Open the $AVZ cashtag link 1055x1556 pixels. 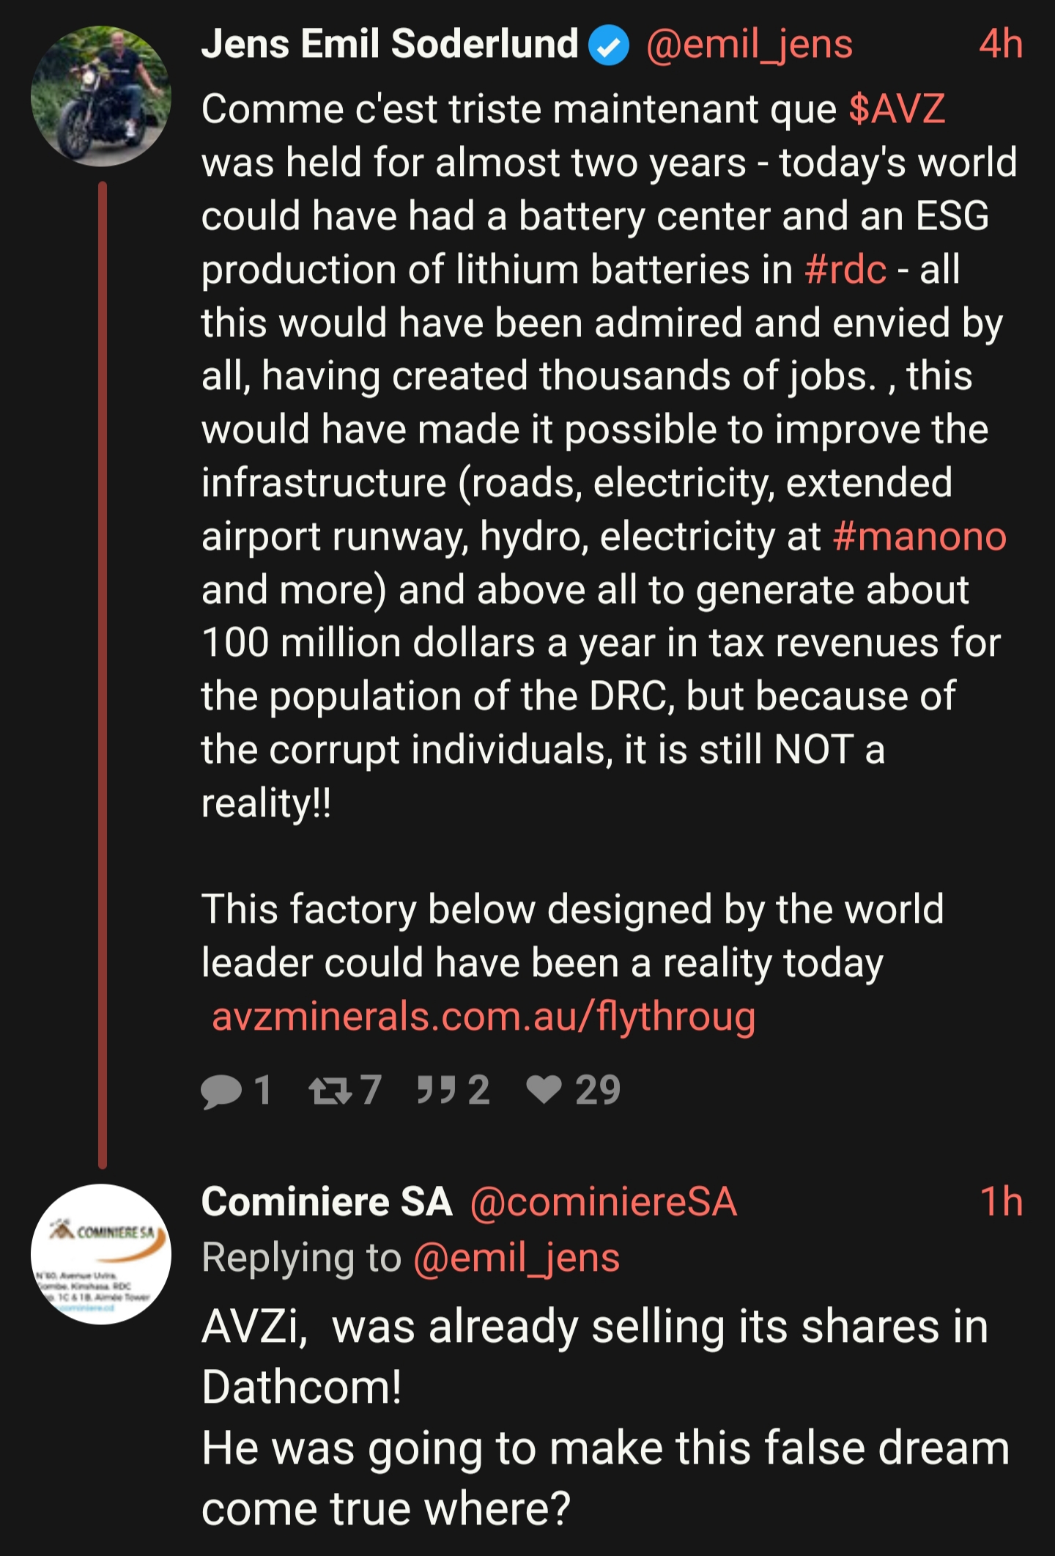point(897,109)
